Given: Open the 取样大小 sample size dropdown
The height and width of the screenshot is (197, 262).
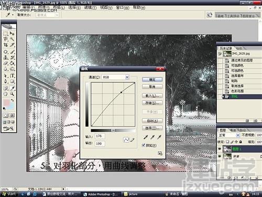Looking at the screenshot, I should (x=48, y=15).
